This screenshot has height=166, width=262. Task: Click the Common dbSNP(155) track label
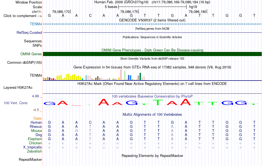click(25, 62)
